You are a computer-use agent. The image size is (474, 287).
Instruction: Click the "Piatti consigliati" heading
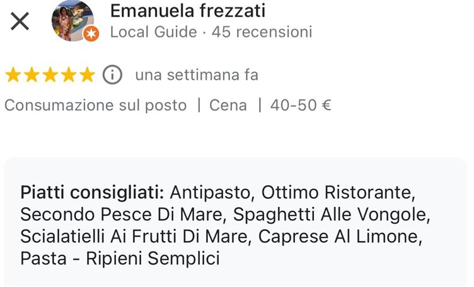click(92, 192)
